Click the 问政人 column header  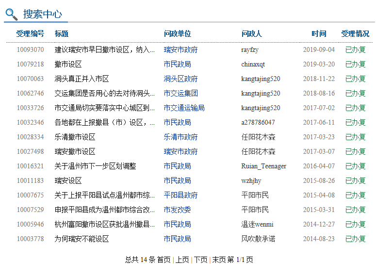(251, 34)
